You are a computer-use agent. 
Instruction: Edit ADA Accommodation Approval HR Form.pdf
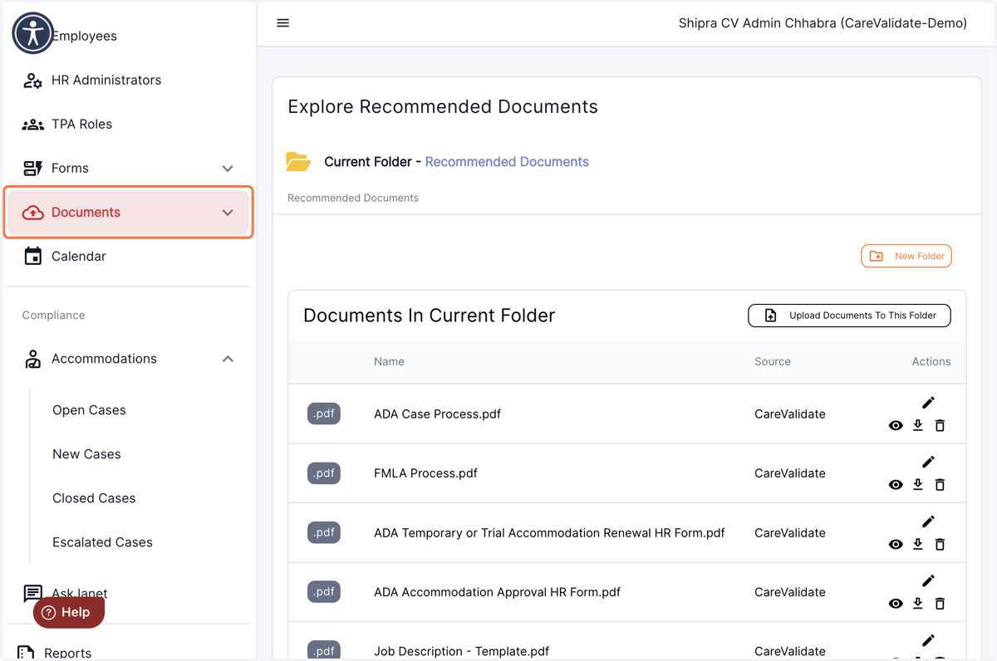(x=928, y=580)
